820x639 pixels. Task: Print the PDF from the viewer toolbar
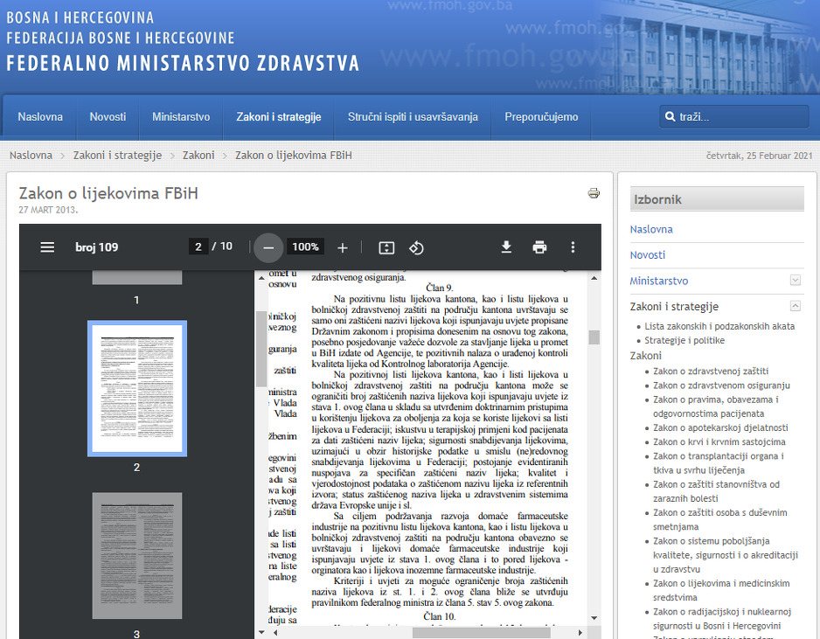539,247
